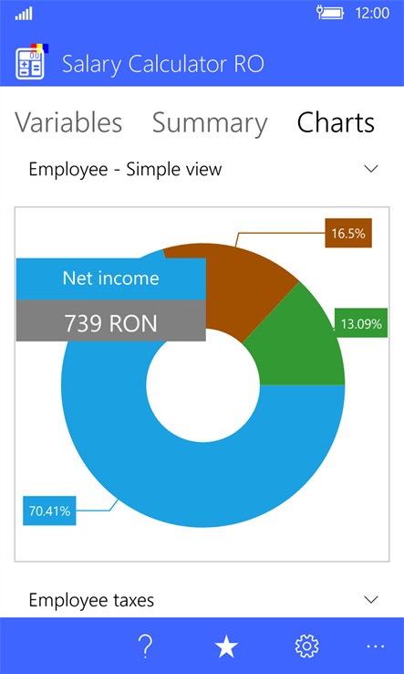Open more options ellipsis menu
The height and width of the screenshot is (674, 404).
376,646
